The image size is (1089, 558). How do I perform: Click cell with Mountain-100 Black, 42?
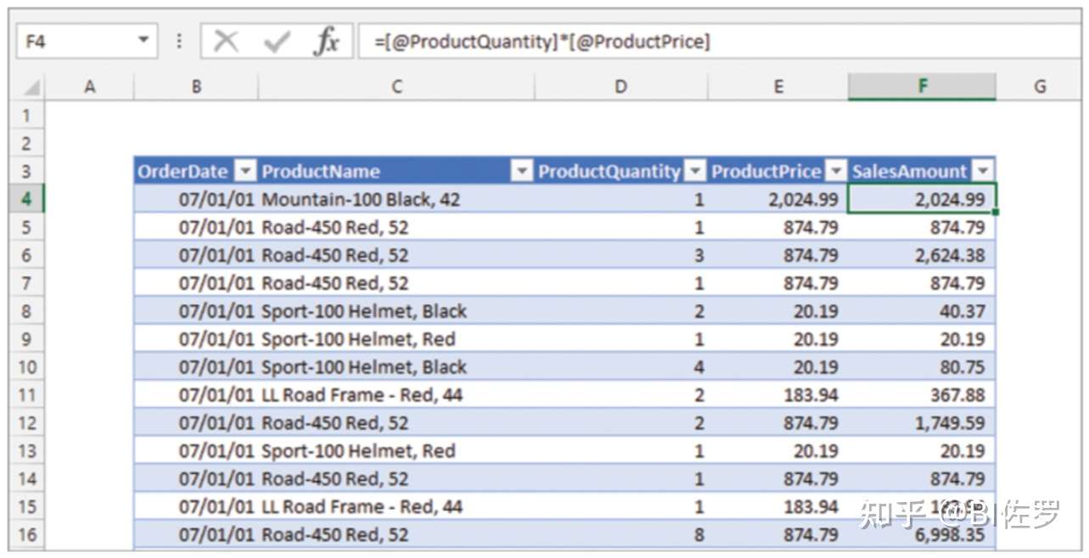coord(361,199)
